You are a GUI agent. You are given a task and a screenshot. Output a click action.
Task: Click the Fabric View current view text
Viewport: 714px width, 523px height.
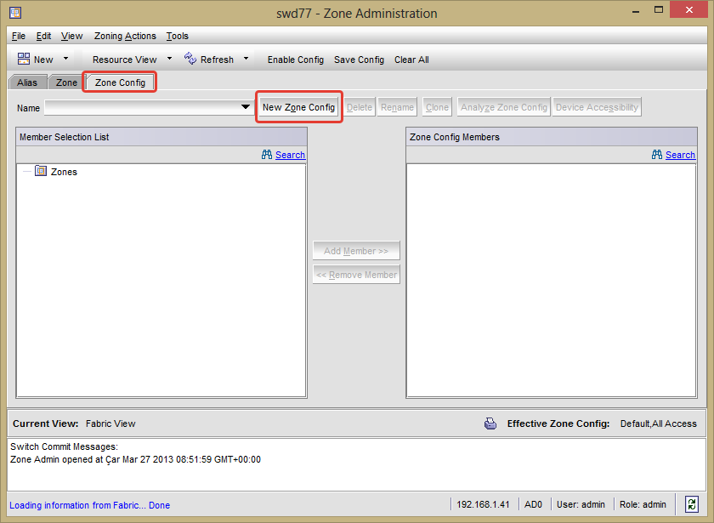(110, 424)
